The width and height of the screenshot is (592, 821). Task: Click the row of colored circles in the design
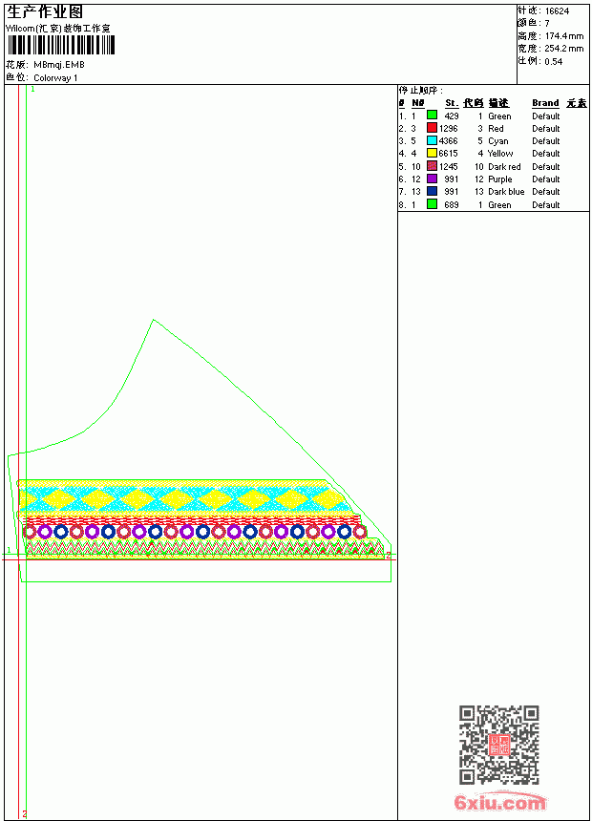pyautogui.click(x=195, y=532)
